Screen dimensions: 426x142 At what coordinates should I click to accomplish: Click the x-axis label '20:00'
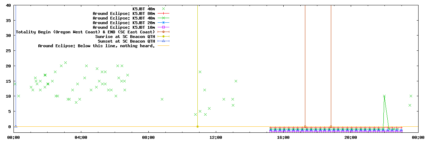pyautogui.click(x=351, y=137)
